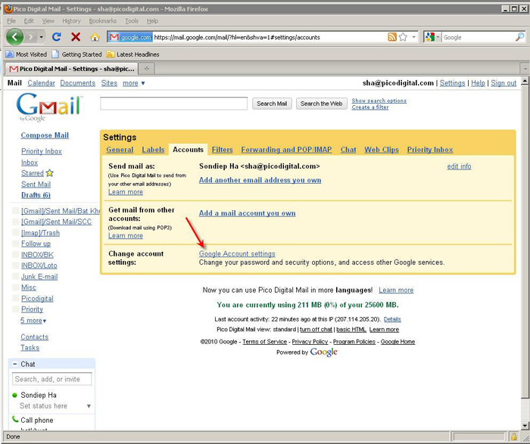Screen dimensions: 530x444
Task: Open the search engine selector dropdown
Action: (x=438, y=37)
